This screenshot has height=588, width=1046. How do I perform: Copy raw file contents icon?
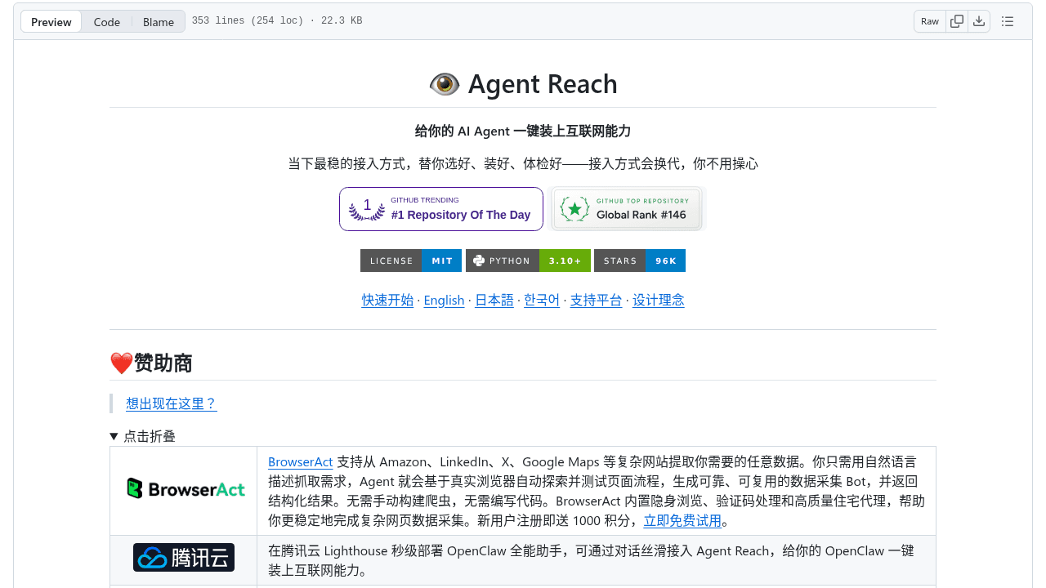click(957, 21)
